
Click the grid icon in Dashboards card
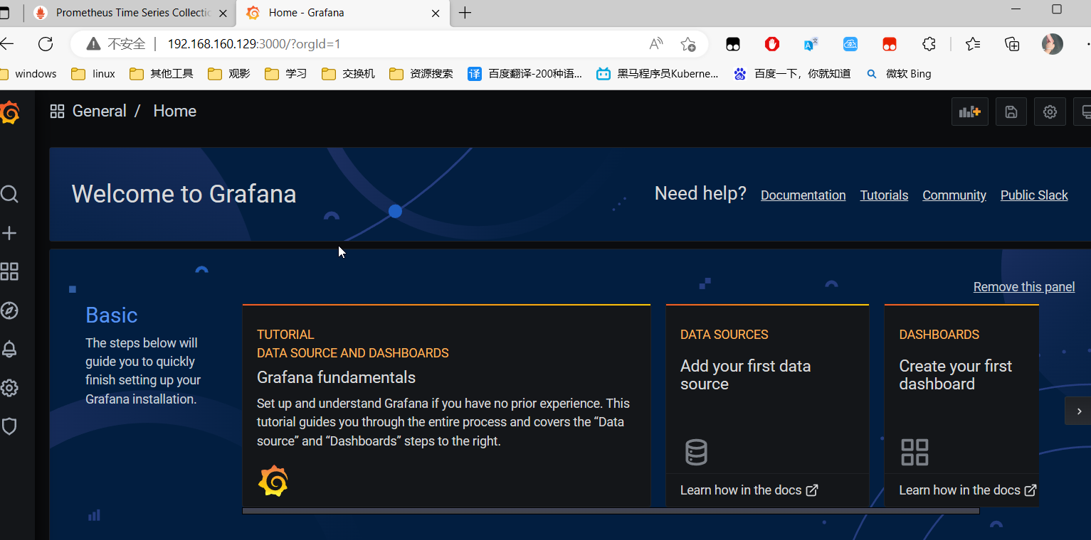[x=915, y=452]
